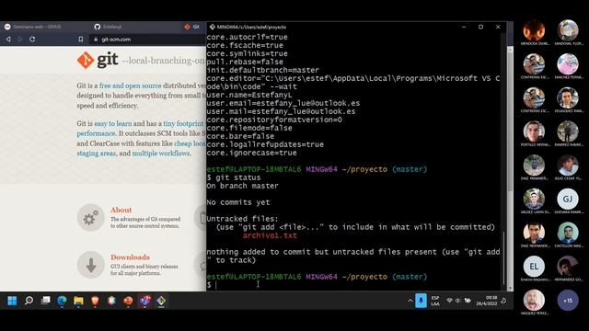Click the user.name=EstefanyL line
This screenshot has width=589, height=331.
pyautogui.click(x=249, y=95)
